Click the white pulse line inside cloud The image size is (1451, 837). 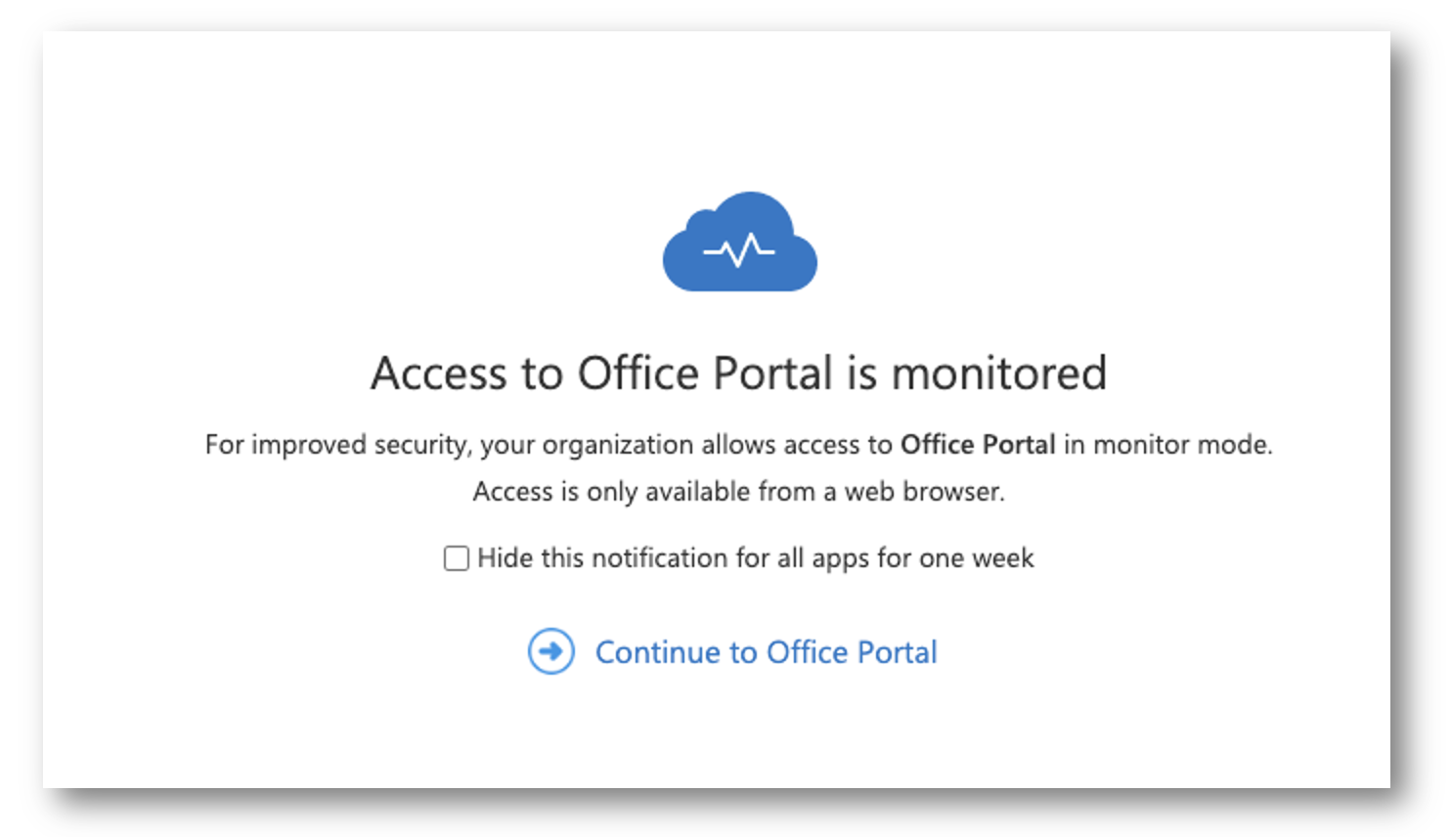point(739,250)
